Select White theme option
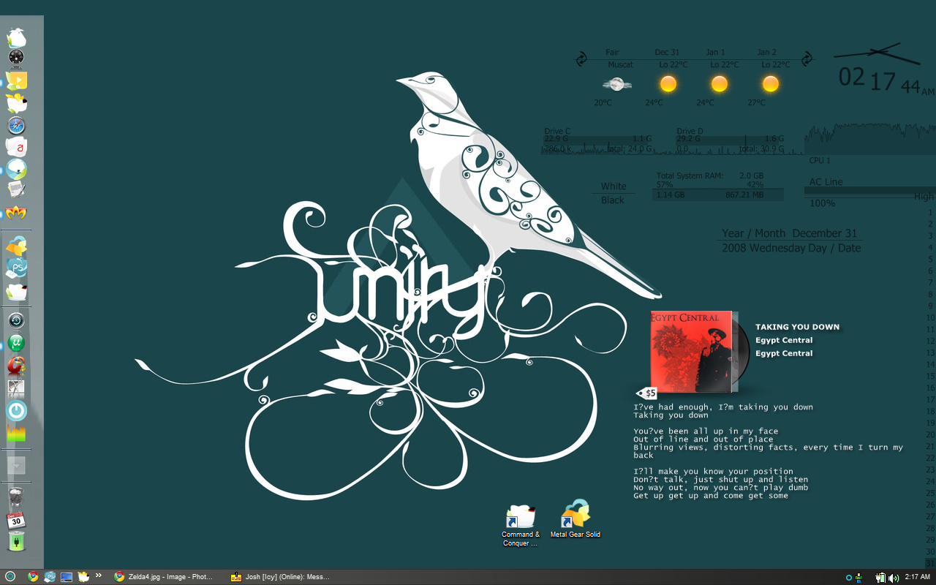The height and width of the screenshot is (585, 936). point(614,186)
